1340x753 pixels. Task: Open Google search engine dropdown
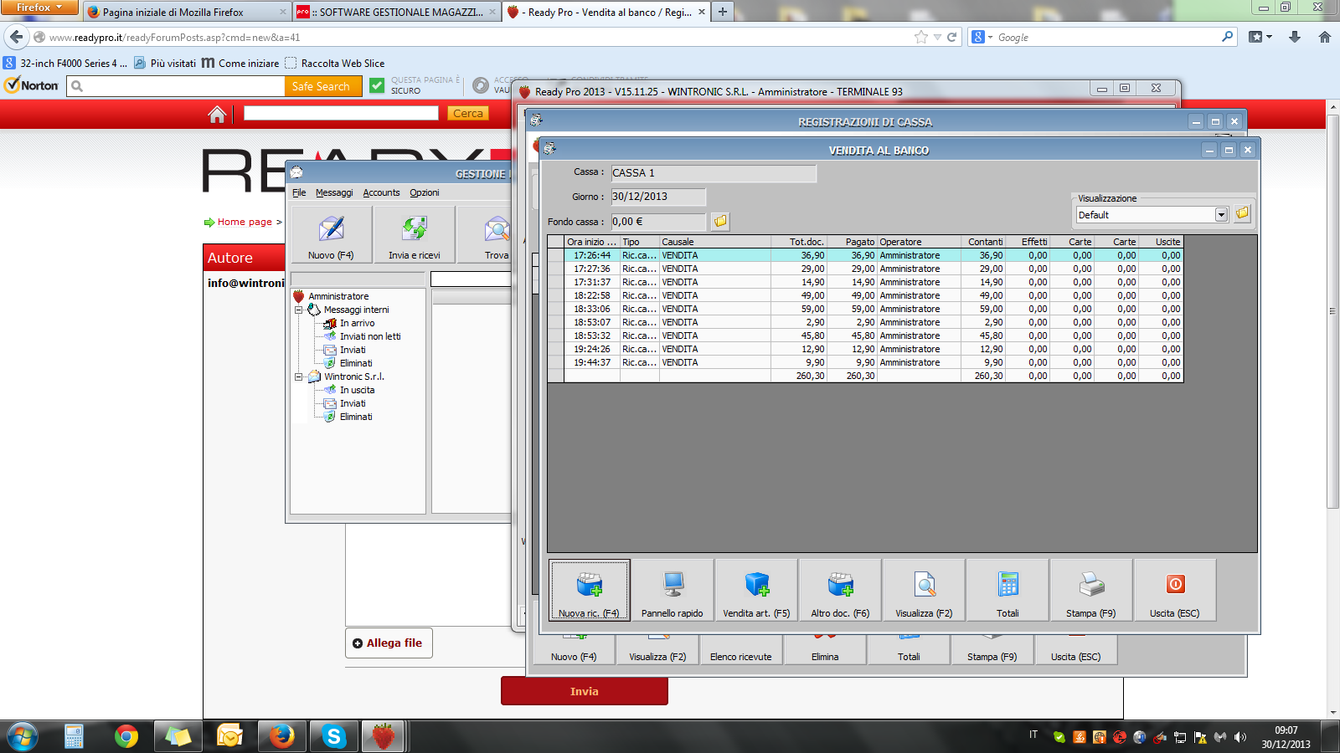click(982, 37)
